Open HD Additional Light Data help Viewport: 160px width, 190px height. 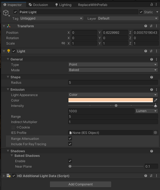coord(146,176)
